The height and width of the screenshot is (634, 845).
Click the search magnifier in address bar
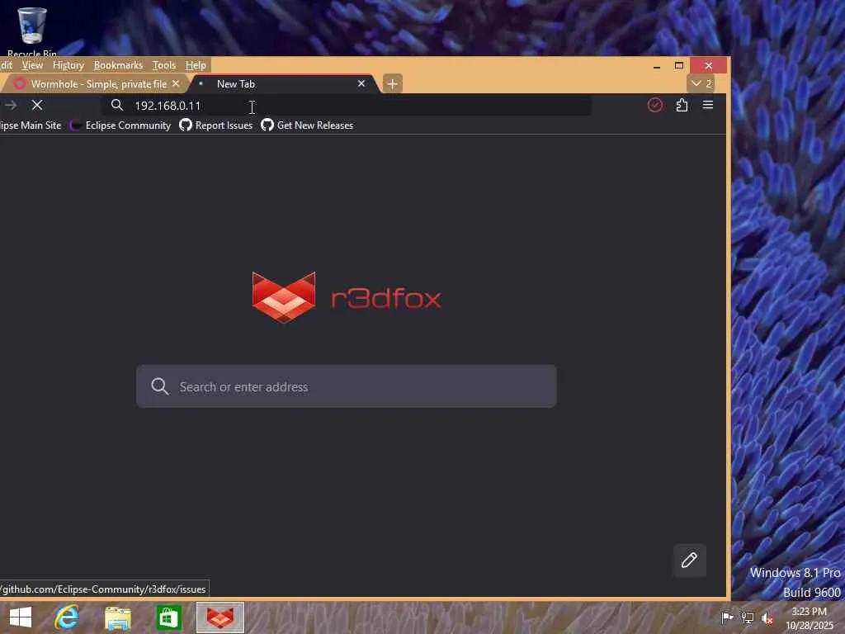click(x=117, y=105)
